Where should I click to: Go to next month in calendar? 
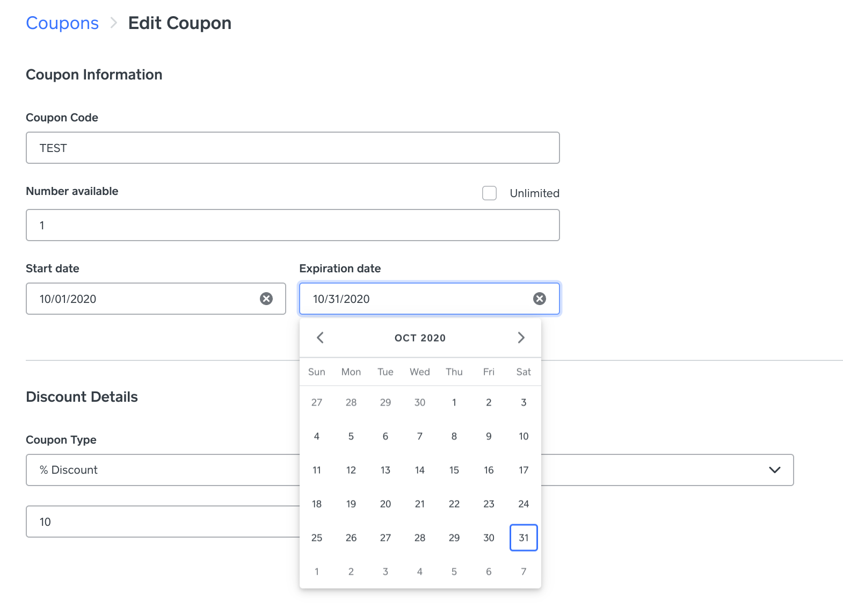[521, 337]
